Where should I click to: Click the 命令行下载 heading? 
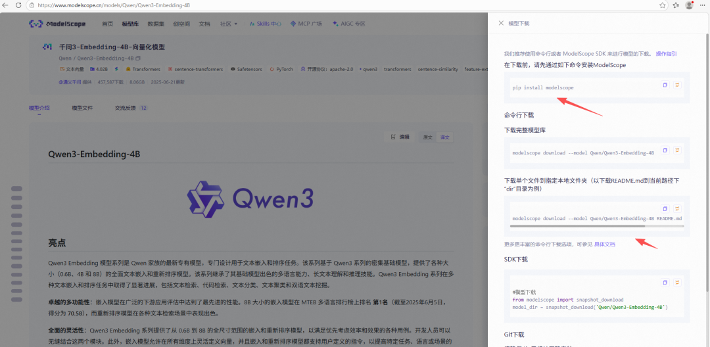tap(519, 115)
